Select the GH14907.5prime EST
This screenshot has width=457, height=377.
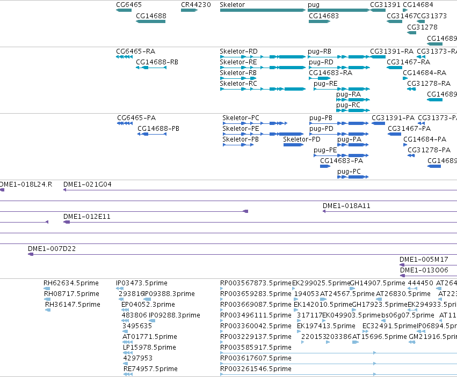(x=352, y=289)
